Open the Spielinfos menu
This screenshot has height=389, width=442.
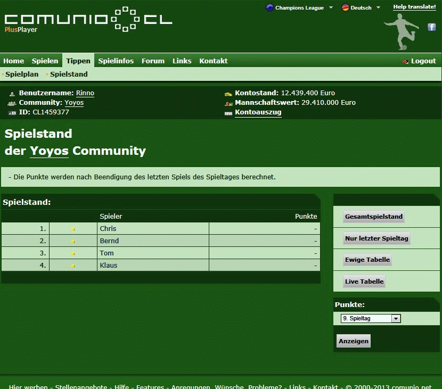[116, 61]
